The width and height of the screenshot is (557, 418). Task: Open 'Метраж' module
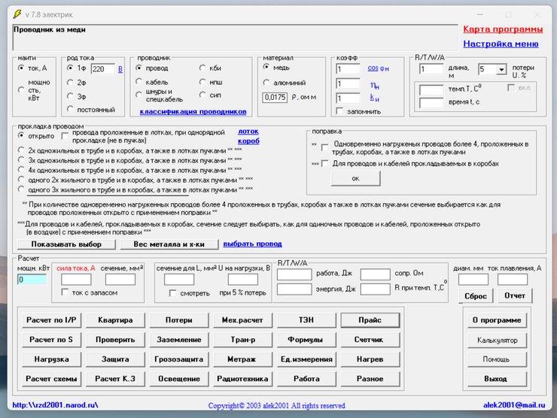coord(242,359)
